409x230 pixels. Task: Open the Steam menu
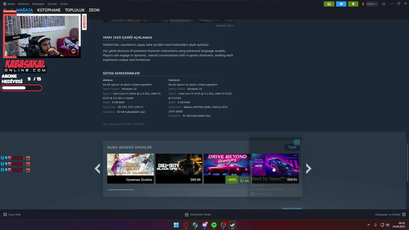(x=9, y=4)
